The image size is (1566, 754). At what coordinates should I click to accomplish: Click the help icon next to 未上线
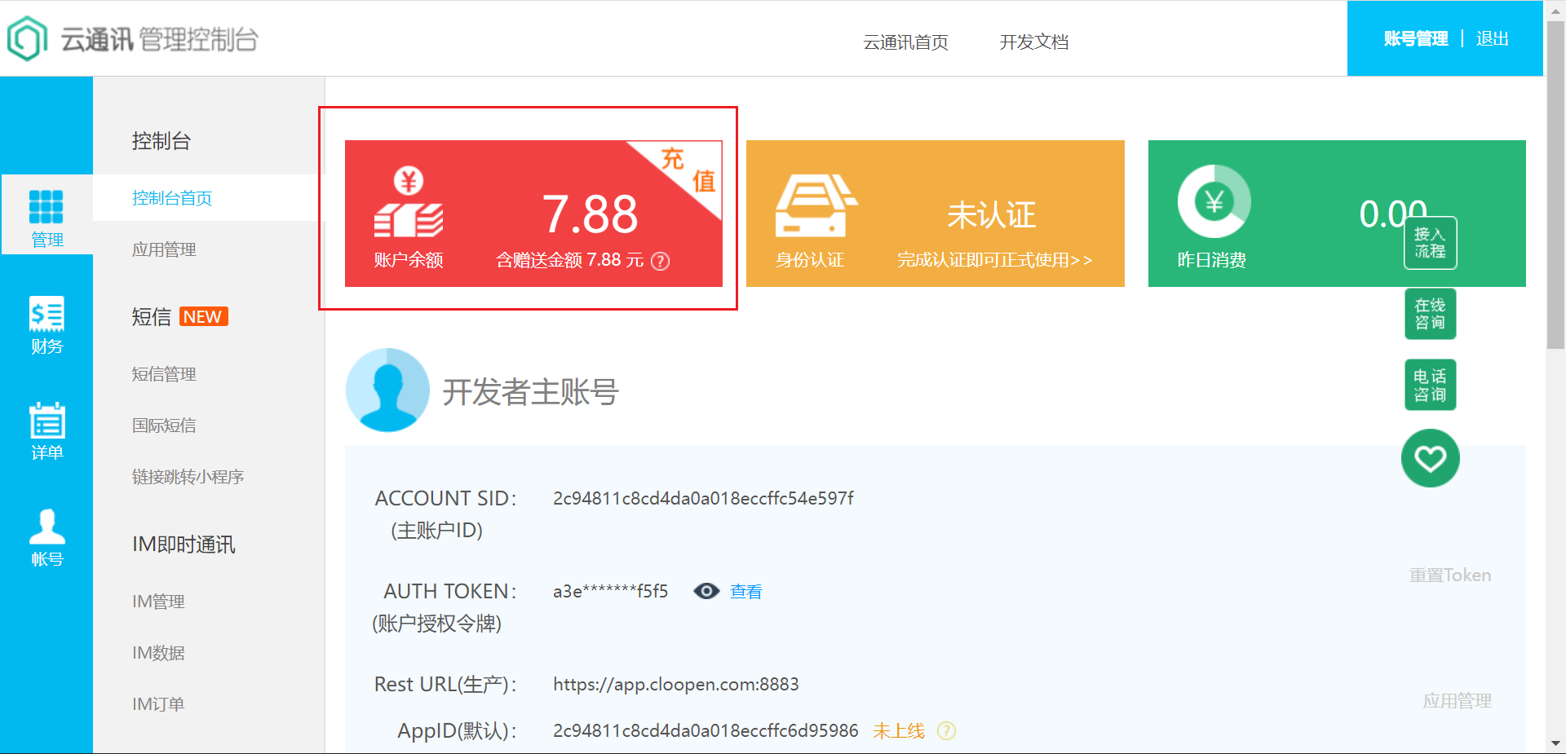pos(946,731)
